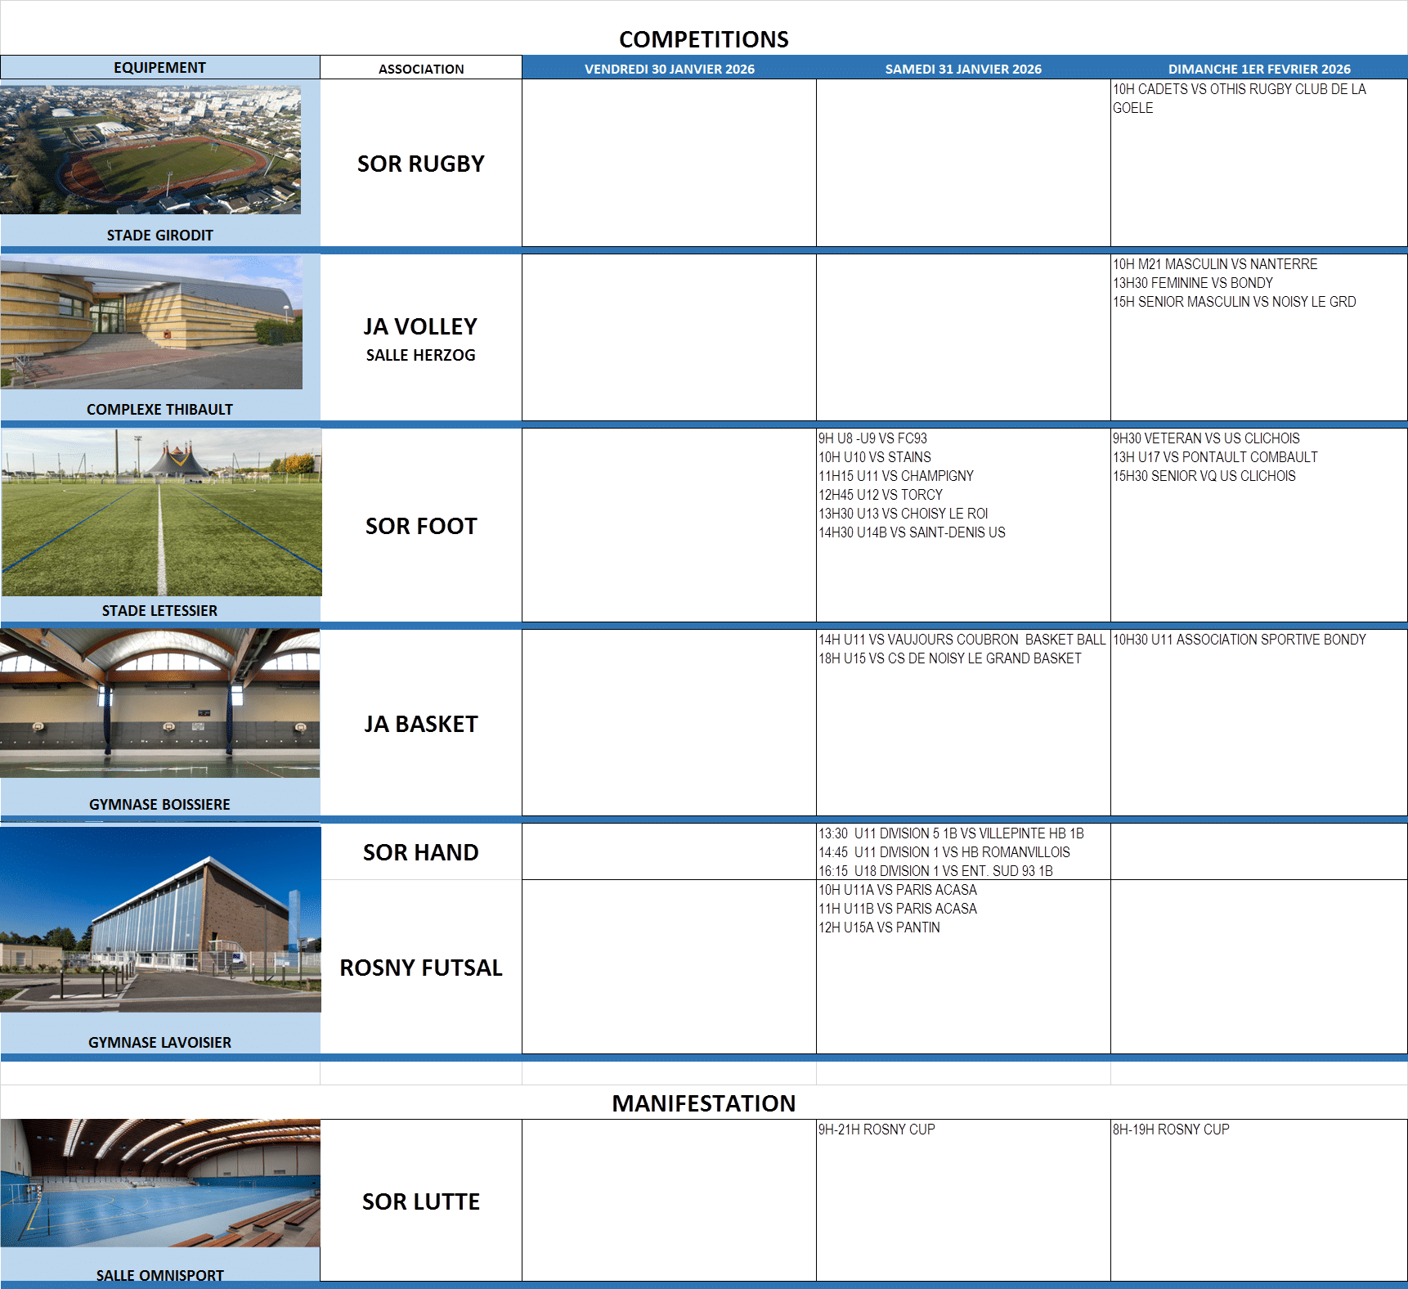Click the SOR LUTTE association cell
1408x1289 pixels.
point(421,1201)
